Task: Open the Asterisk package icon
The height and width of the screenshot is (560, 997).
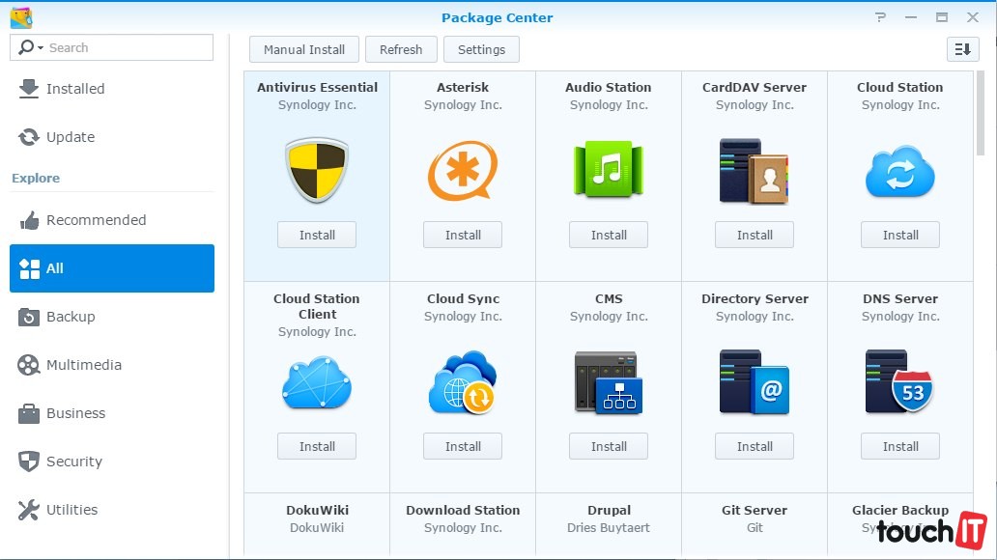Action: (463, 171)
